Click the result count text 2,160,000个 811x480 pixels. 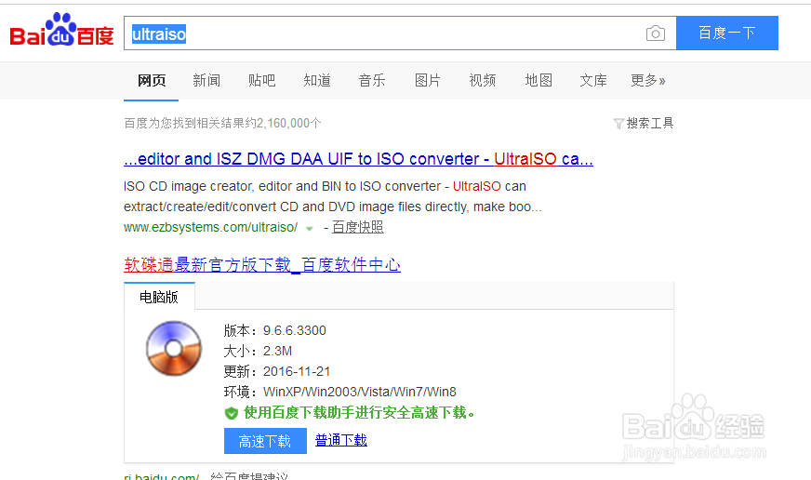(289, 123)
